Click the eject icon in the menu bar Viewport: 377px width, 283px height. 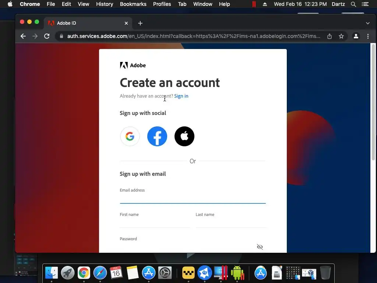pyautogui.click(x=265, y=4)
